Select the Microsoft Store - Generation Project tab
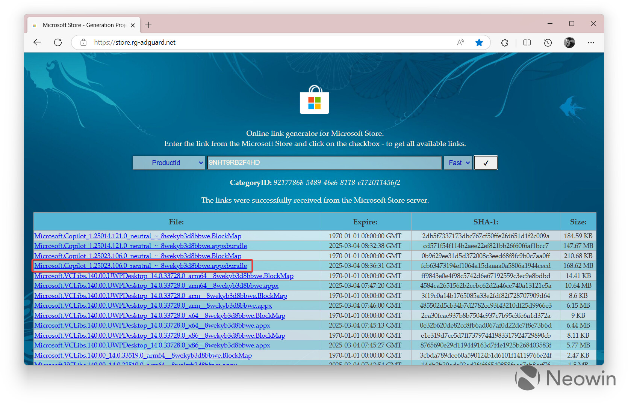 click(x=84, y=25)
